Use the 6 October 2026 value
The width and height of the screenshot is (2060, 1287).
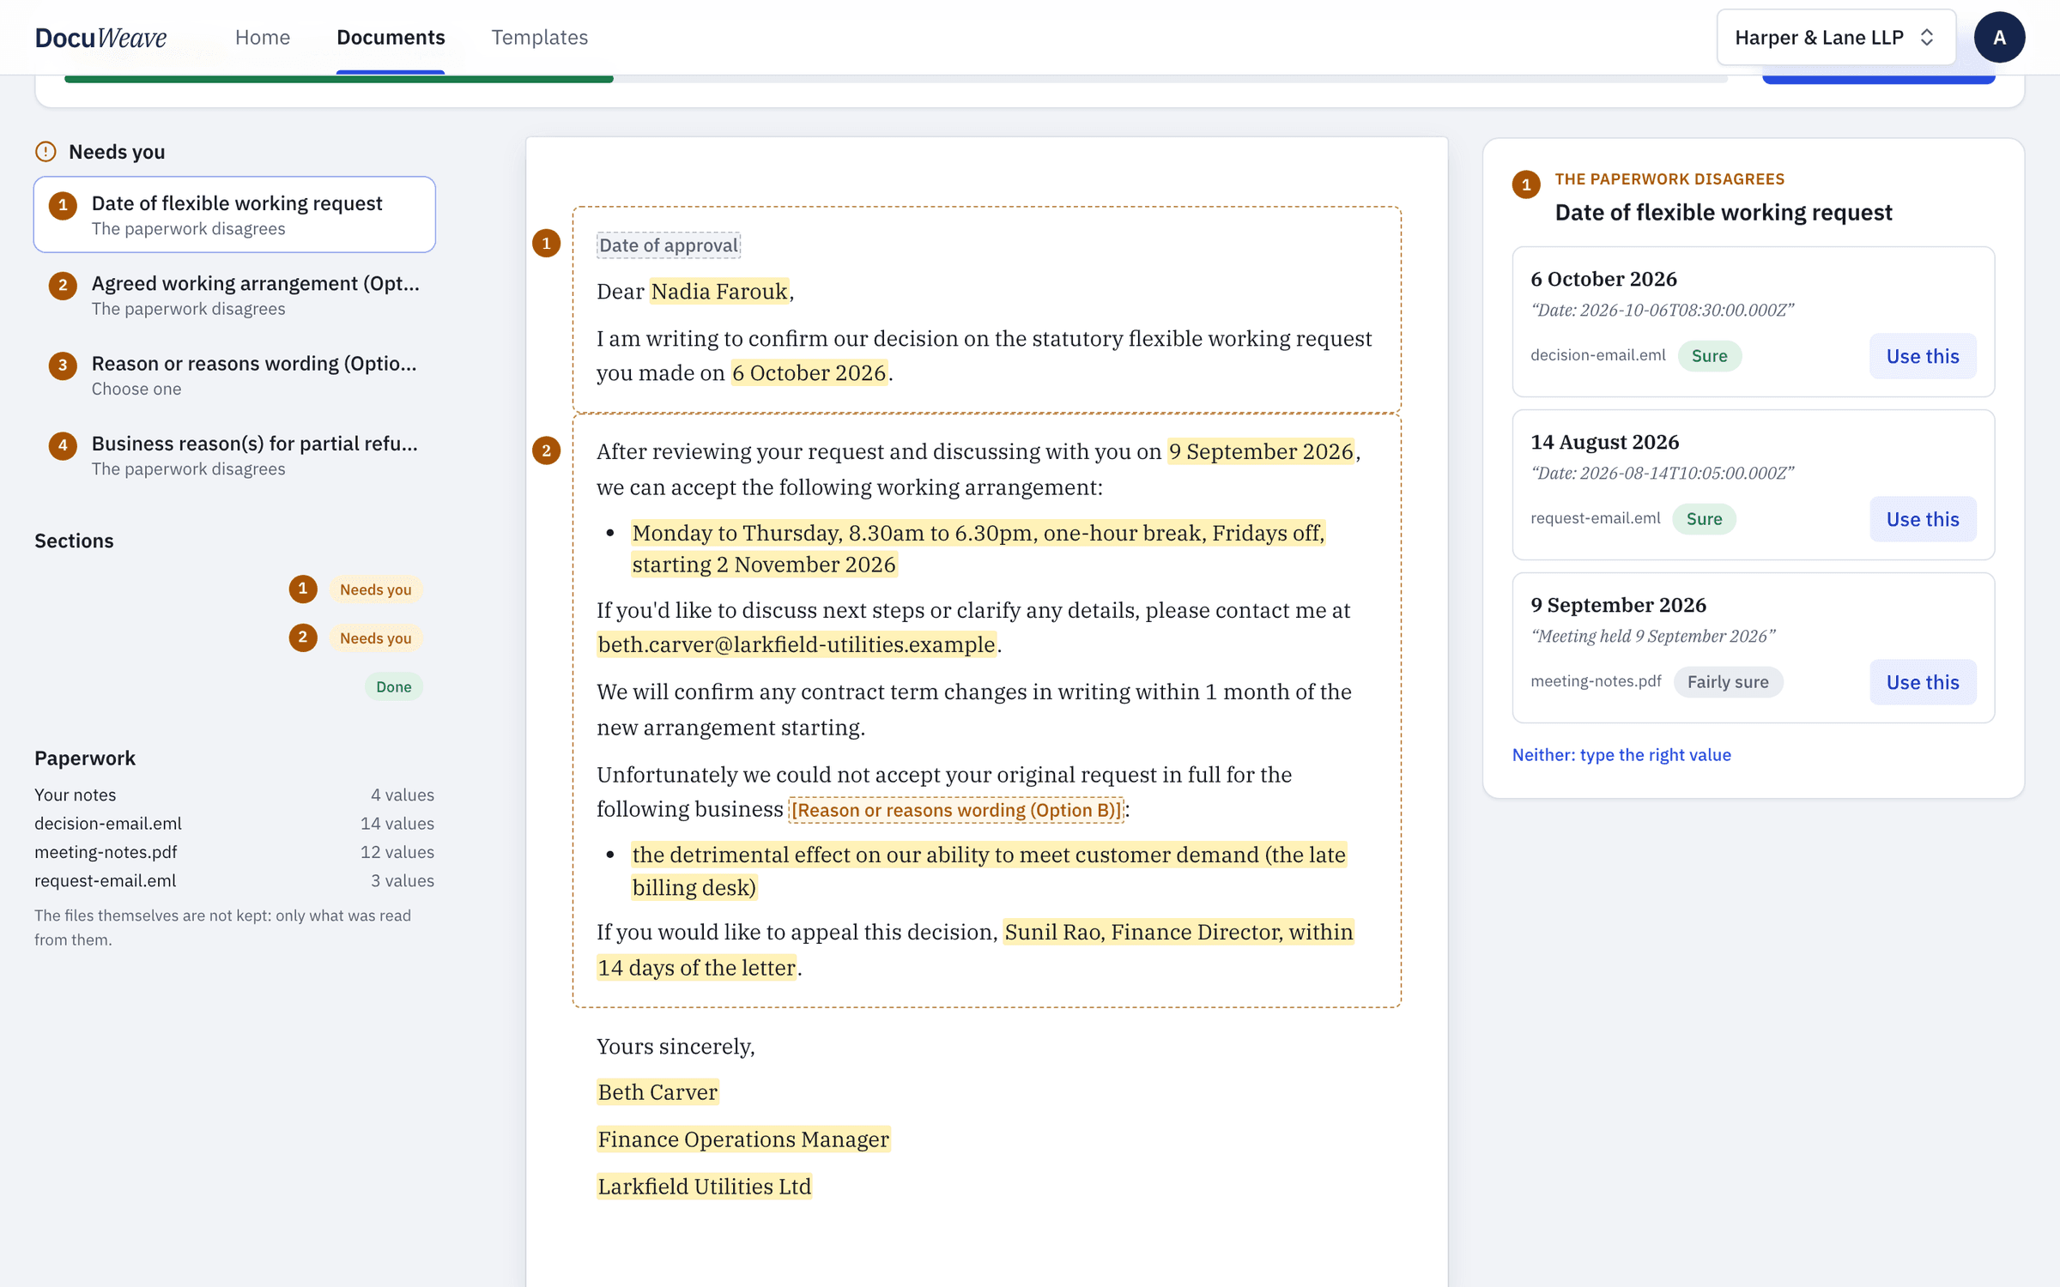click(x=1923, y=356)
